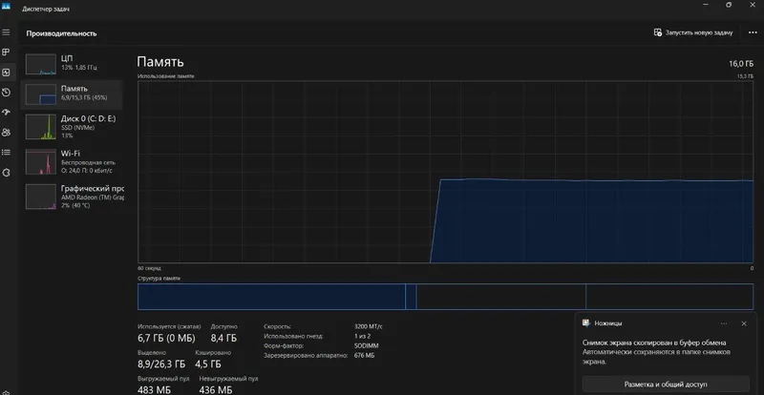The height and width of the screenshot is (395, 764).
Task: Click the 8,9/26,3 ГБ committed value
Action: [161, 364]
